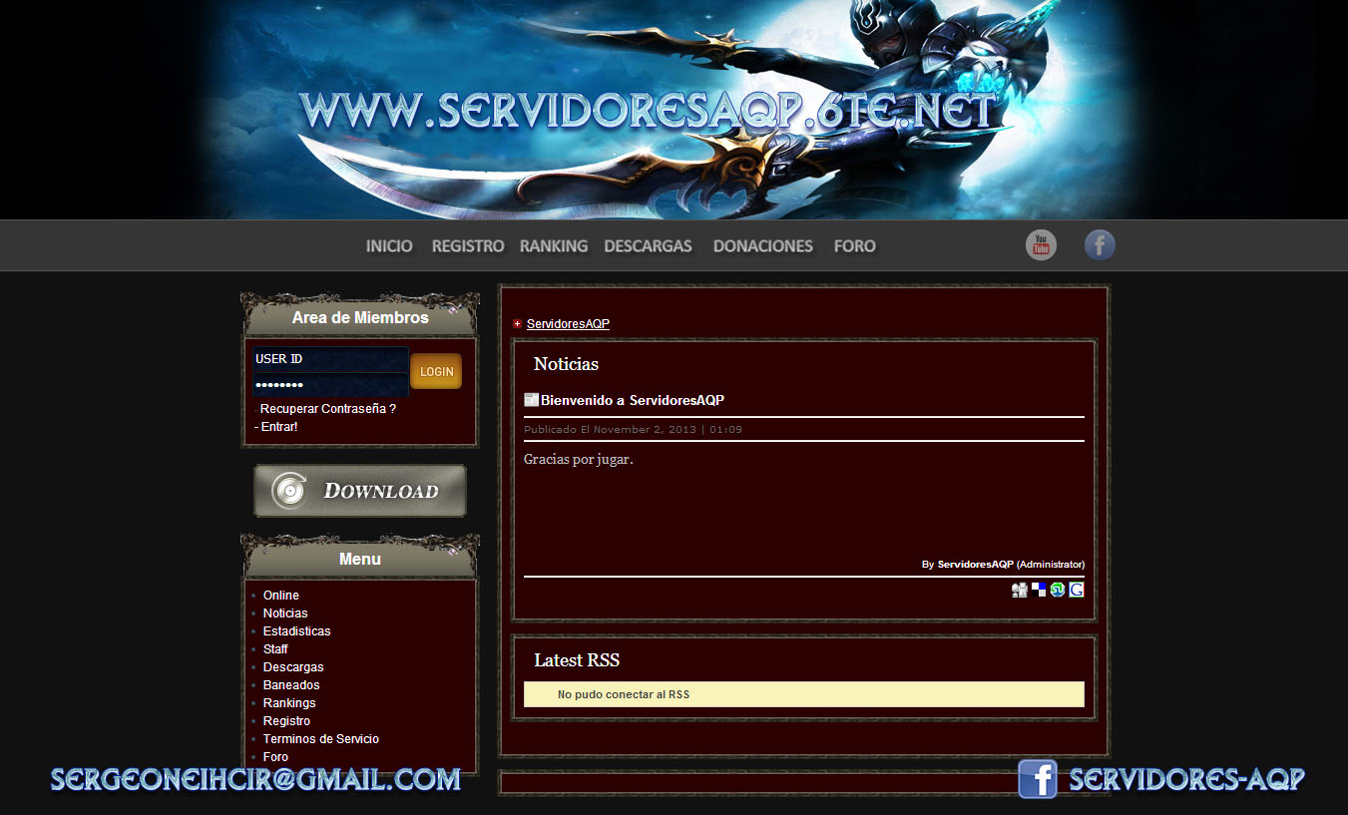The width and height of the screenshot is (1348, 815).
Task: Go to the INICIO navigation item
Action: click(389, 246)
